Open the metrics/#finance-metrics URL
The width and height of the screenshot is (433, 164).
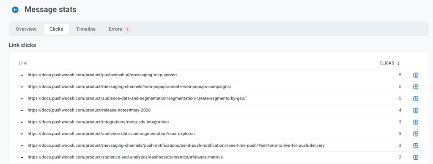[125, 157]
